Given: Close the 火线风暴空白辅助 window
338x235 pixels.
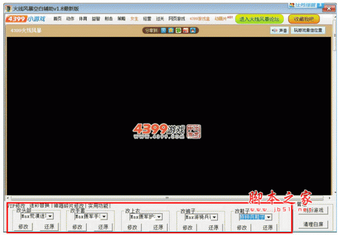Looking at the screenshot, I should pos(328,8).
